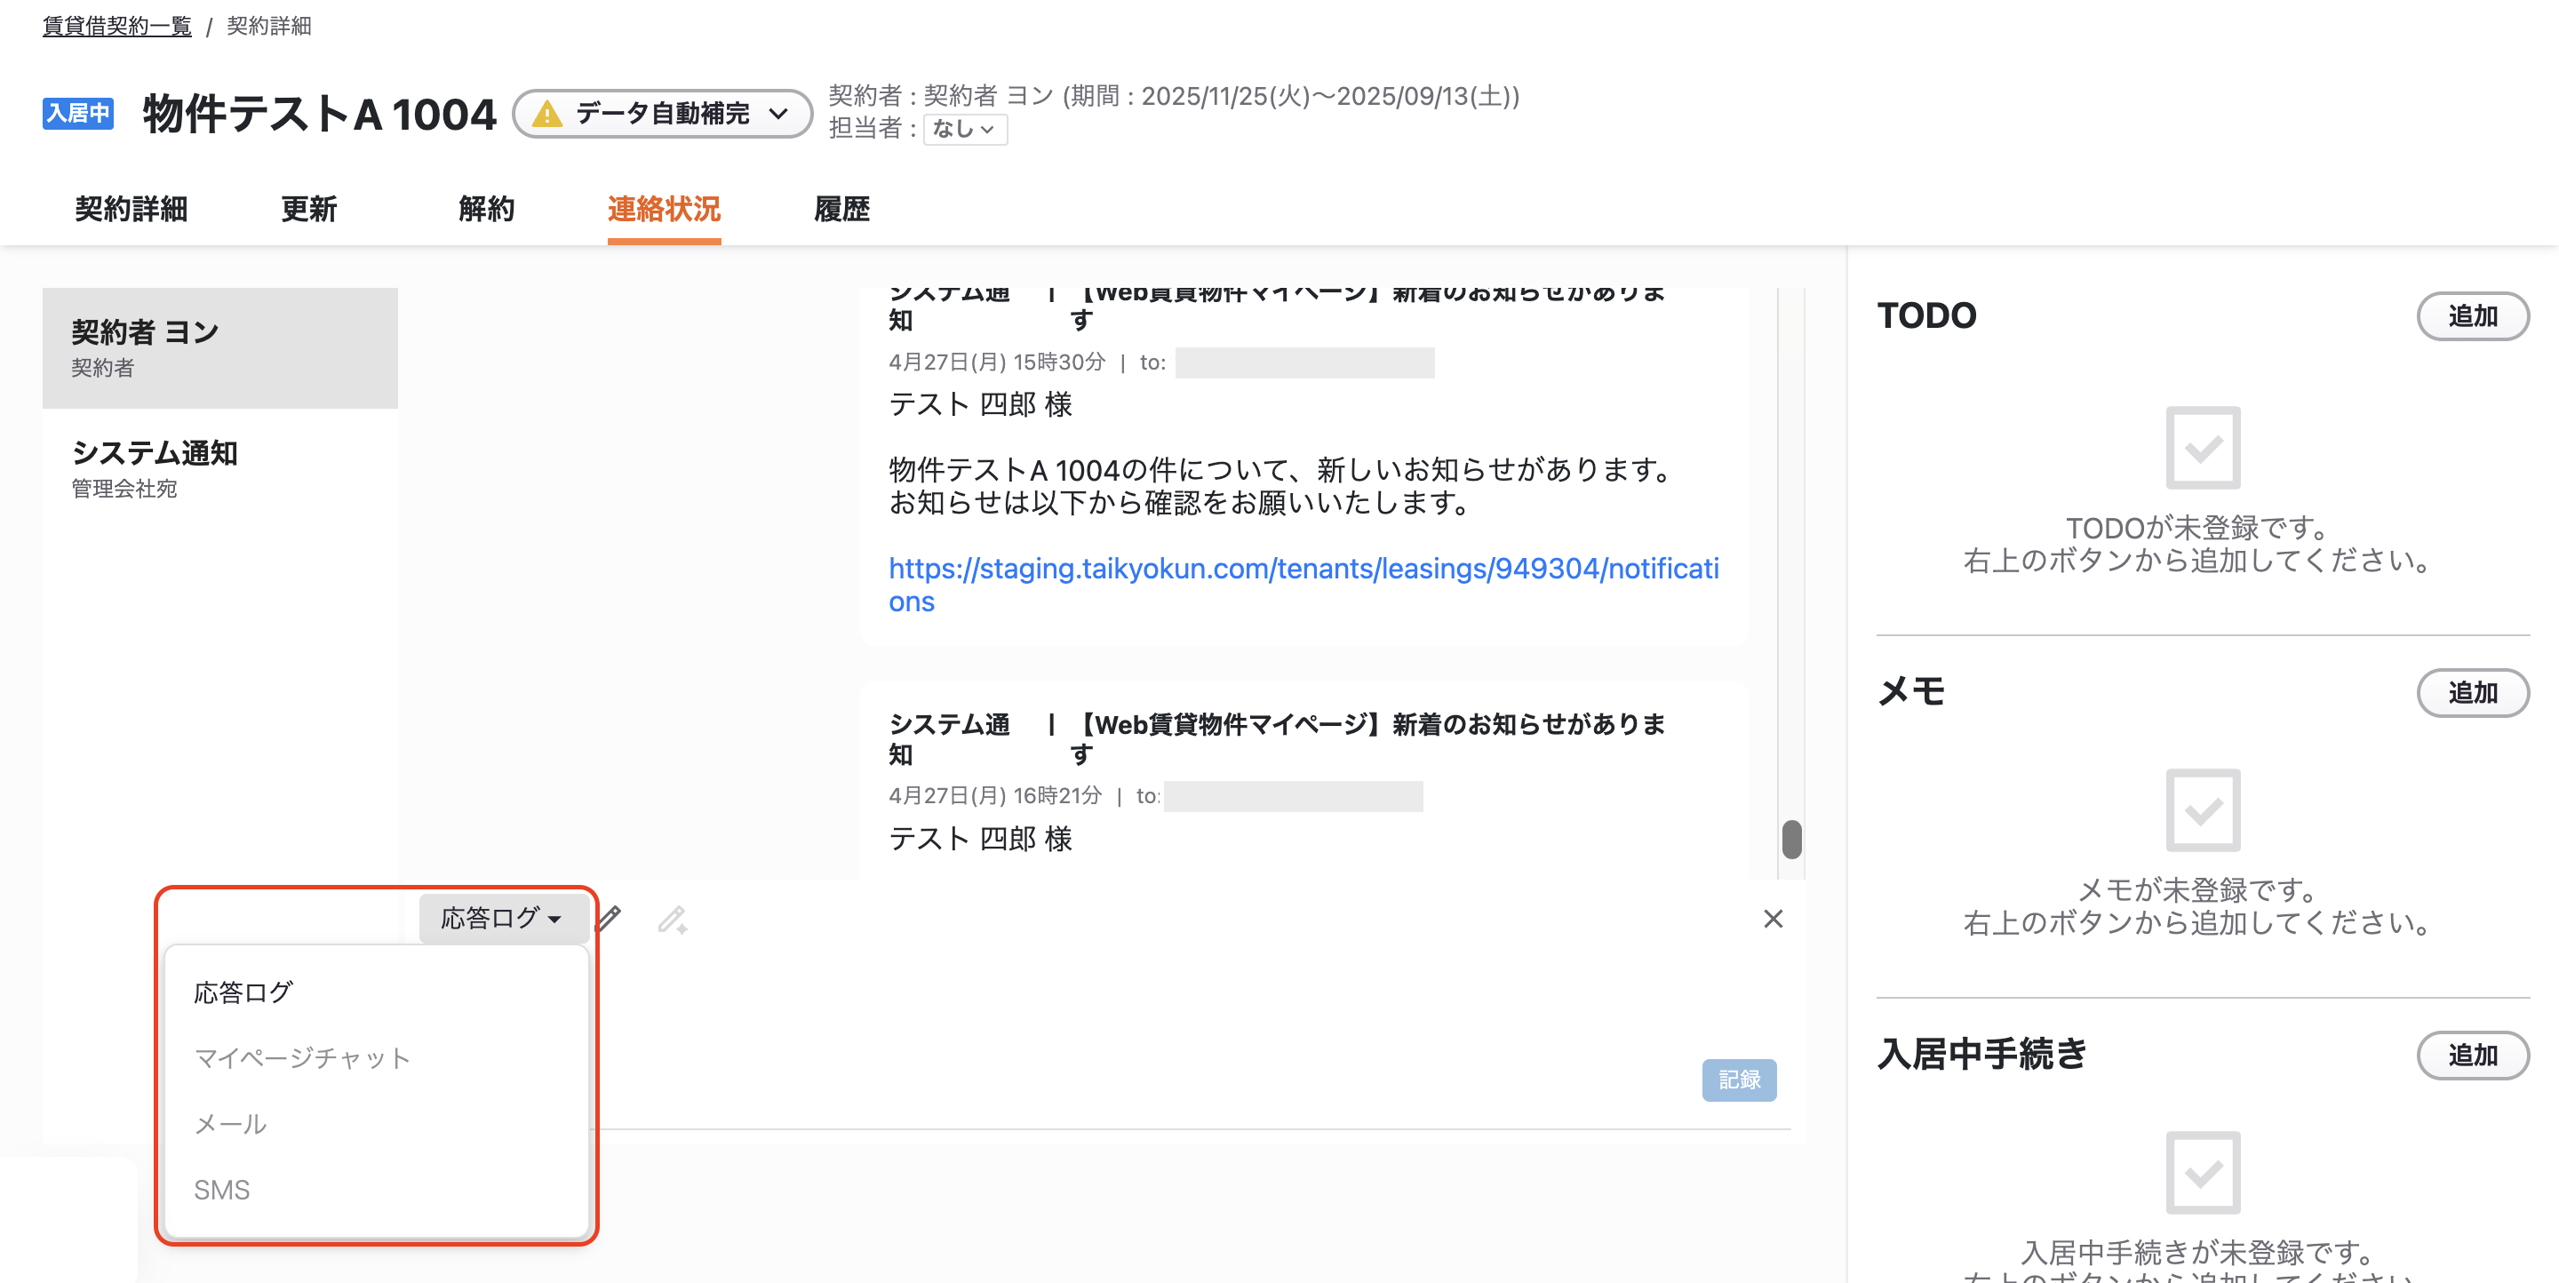The width and height of the screenshot is (2559, 1283).
Task: Click the 記録 button
Action: tap(1740, 1080)
